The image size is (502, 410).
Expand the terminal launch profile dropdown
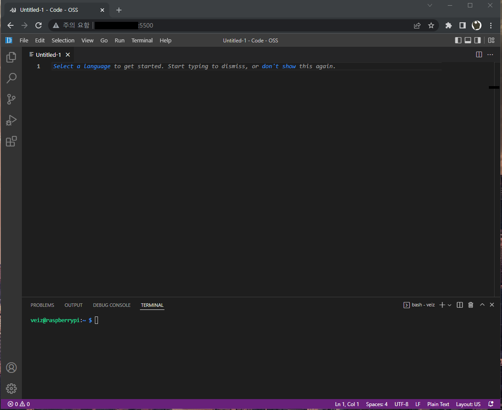coord(450,305)
